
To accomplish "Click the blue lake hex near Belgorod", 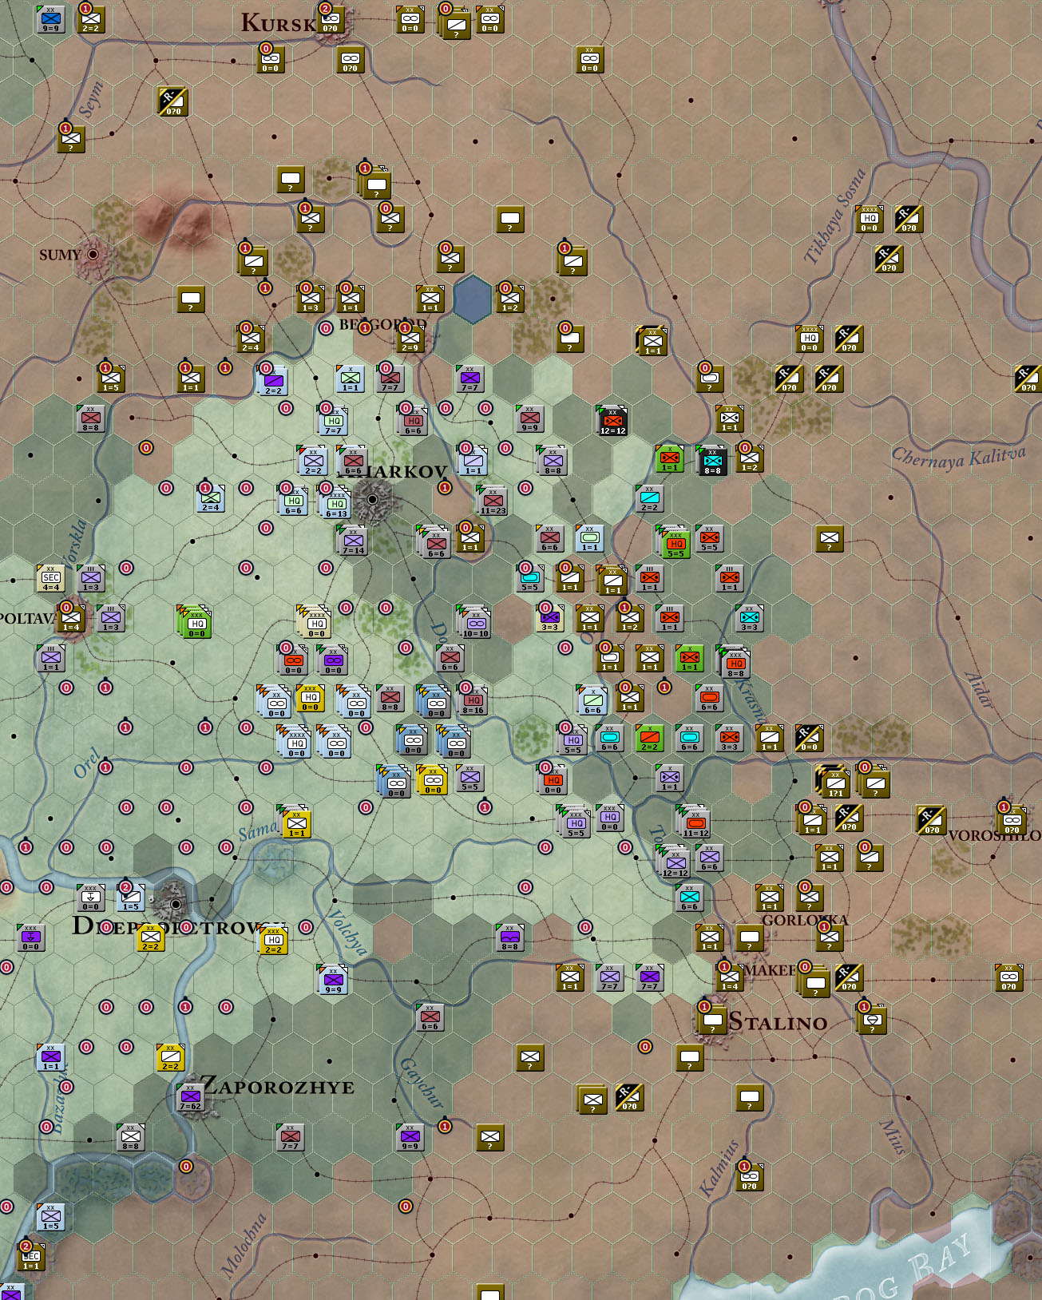I will point(472,299).
